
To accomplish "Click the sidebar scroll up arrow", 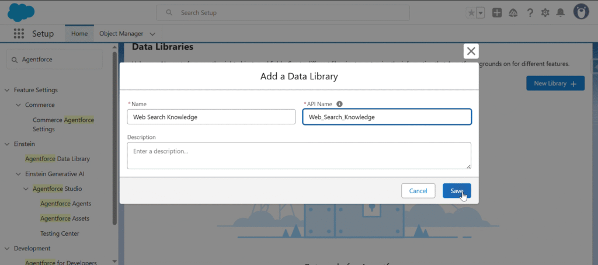I will pos(115,47).
